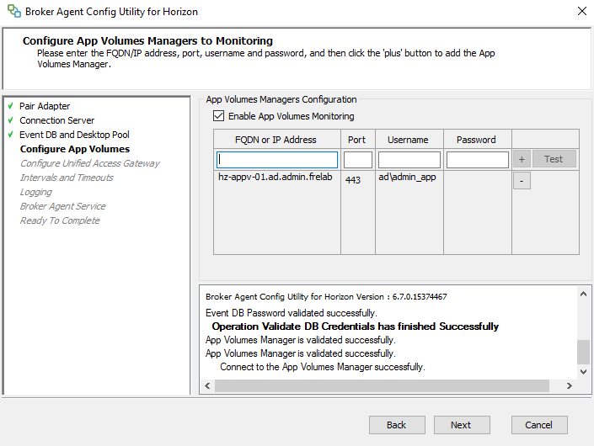Go to Pair Adapter step
Image resolution: width=594 pixels, height=446 pixels.
coord(45,106)
